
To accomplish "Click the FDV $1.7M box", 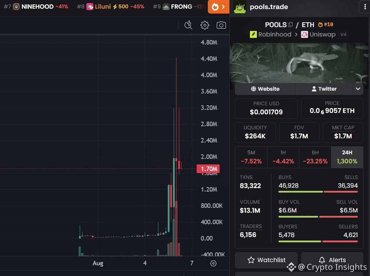I will pos(299,132).
